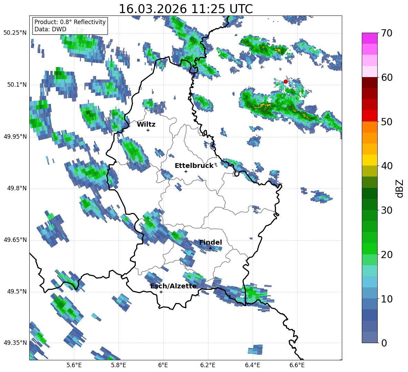Screen dimensions: 408x372
Task: Click the Findel location cross marker
Action: tap(210, 248)
